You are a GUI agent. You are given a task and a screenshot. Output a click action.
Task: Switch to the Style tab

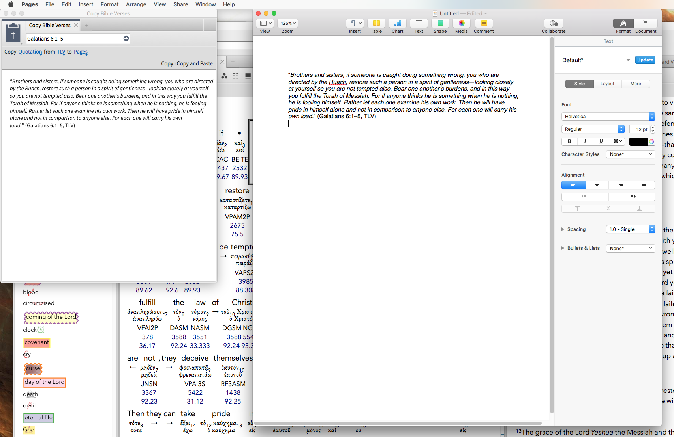pyautogui.click(x=579, y=84)
